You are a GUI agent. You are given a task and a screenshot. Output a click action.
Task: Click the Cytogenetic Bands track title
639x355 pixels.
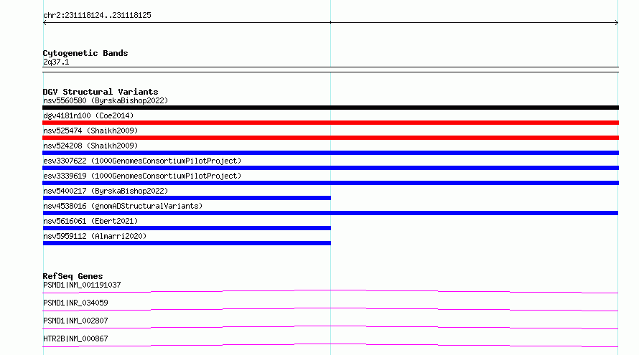(x=85, y=53)
